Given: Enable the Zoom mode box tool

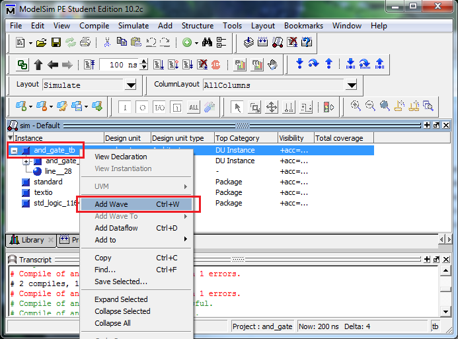Looking at the screenshot, I should click(254, 108).
